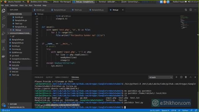Switch to the Banglalink.py editor tab

point(98,10)
